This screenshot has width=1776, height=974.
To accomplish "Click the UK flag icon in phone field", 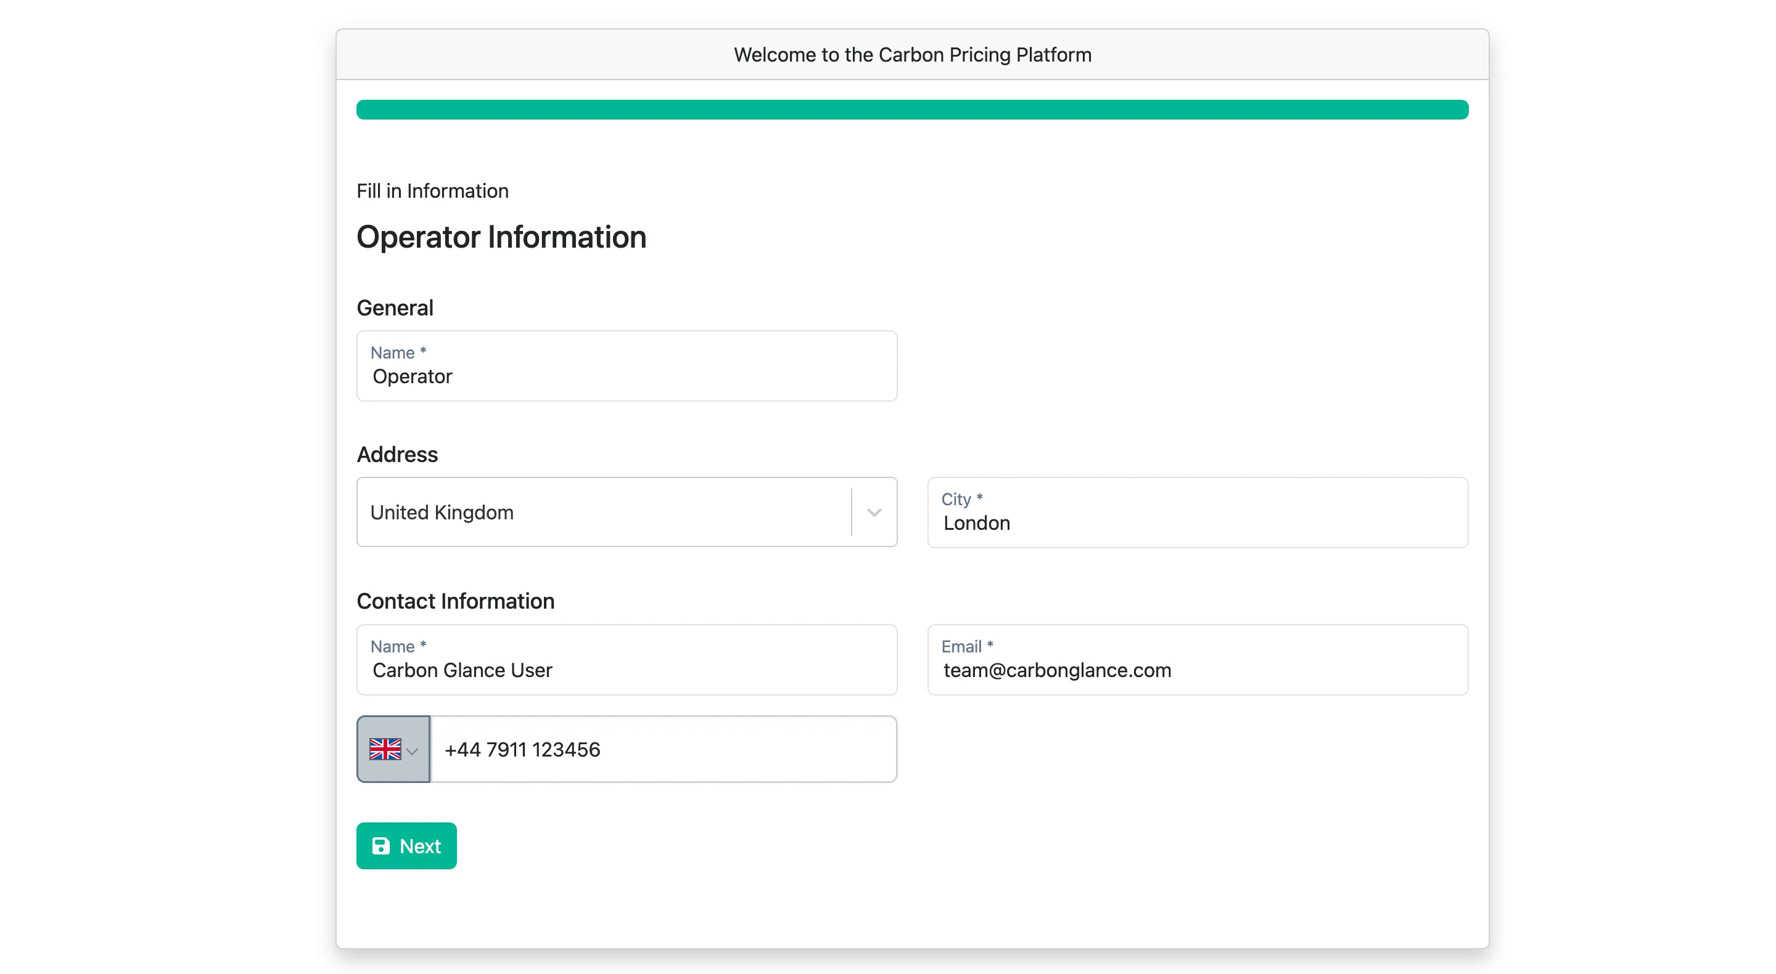I will point(385,749).
